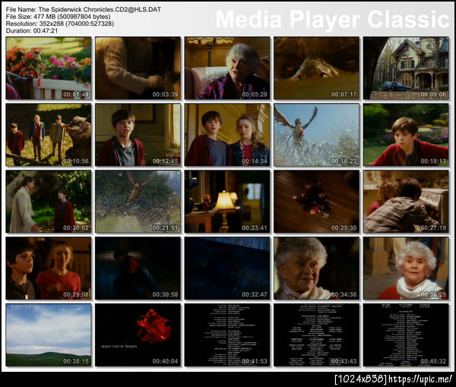This screenshot has width=456, height=387.
Task: Click the sky landscape thumbnail at 00:38:15
Action: (x=49, y=335)
